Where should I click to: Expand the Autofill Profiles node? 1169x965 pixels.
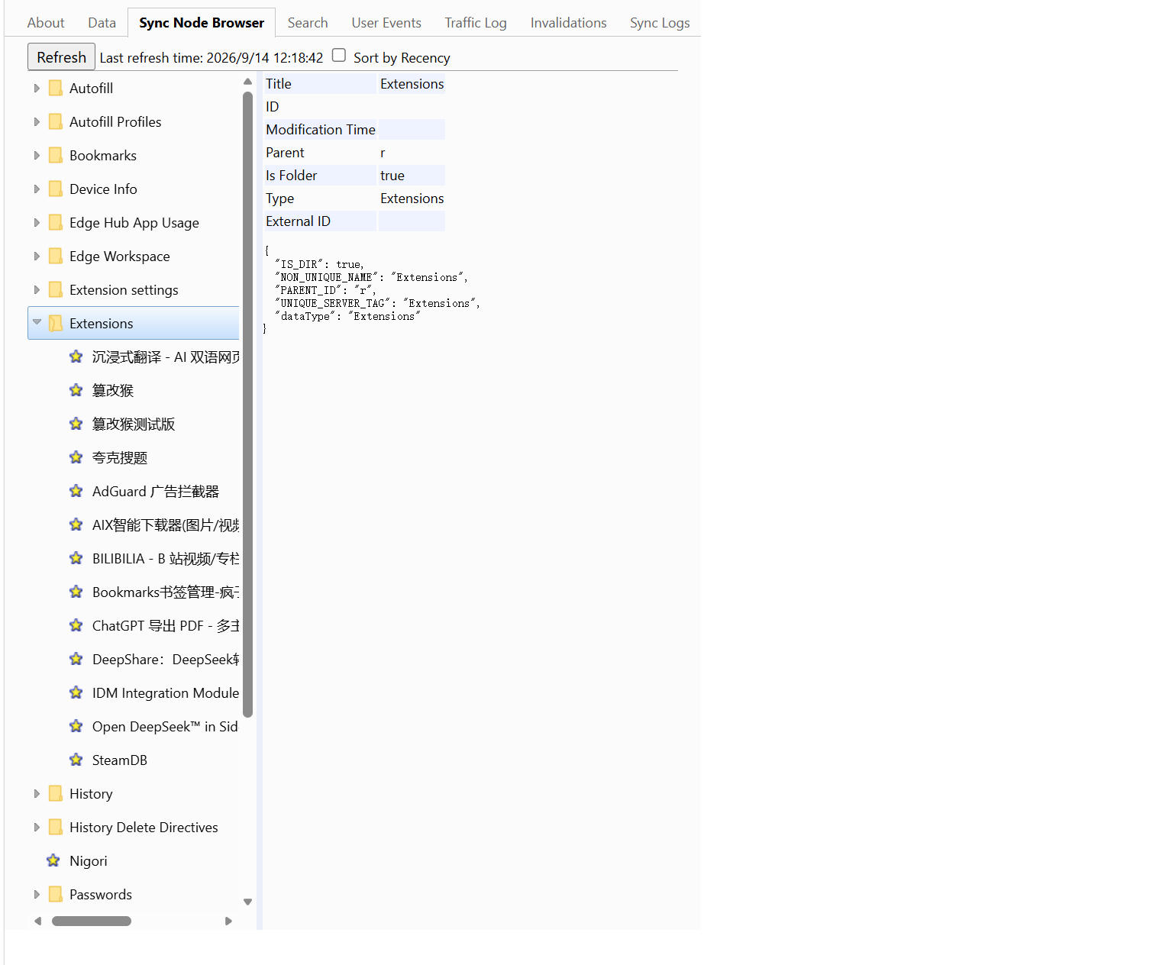tap(37, 122)
